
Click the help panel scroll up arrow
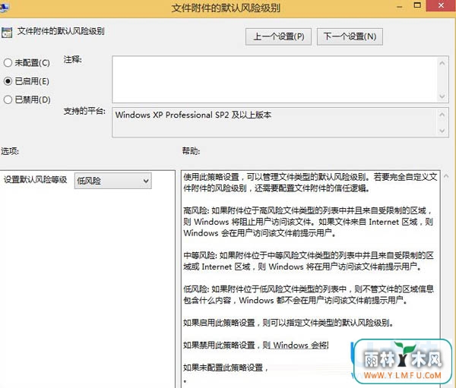445,176
